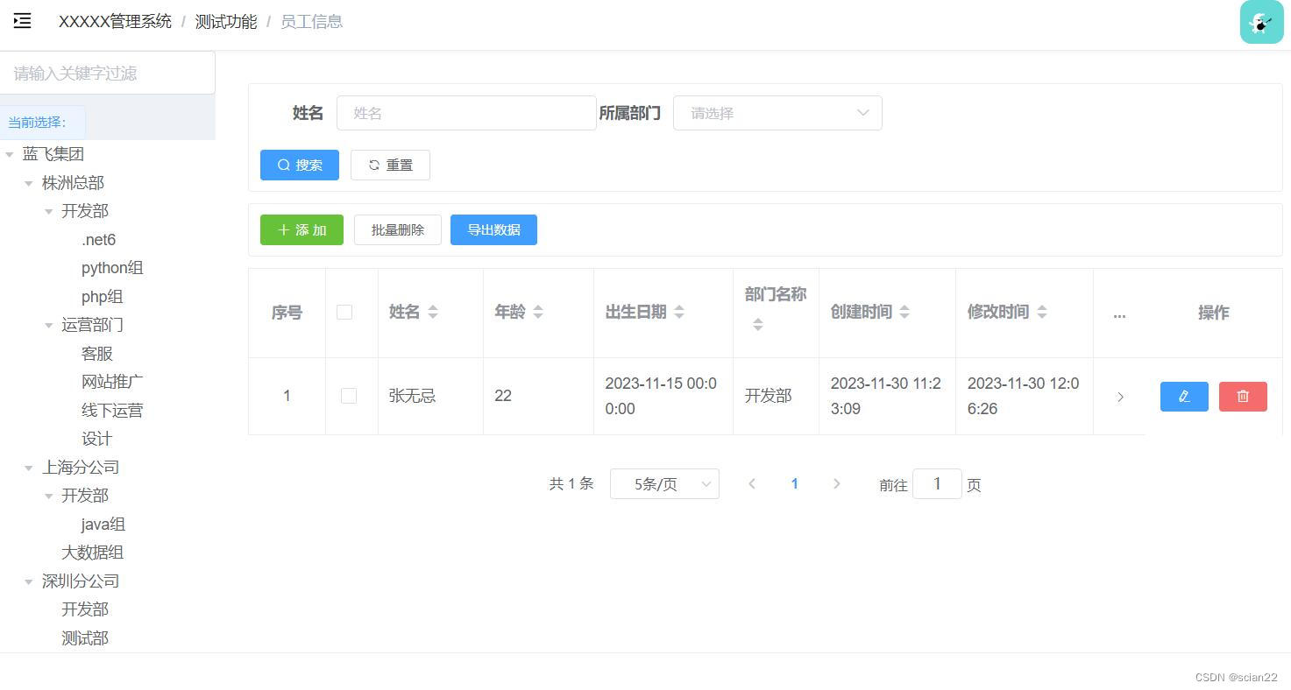The image size is (1291, 690).
Task: Collapse 开发部 node under 上海分公司
Action: tap(49, 496)
